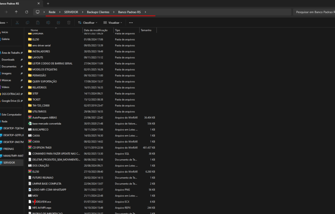Click the Delete trash icon
This screenshot has width=335, height=214.
click(x=69, y=23)
